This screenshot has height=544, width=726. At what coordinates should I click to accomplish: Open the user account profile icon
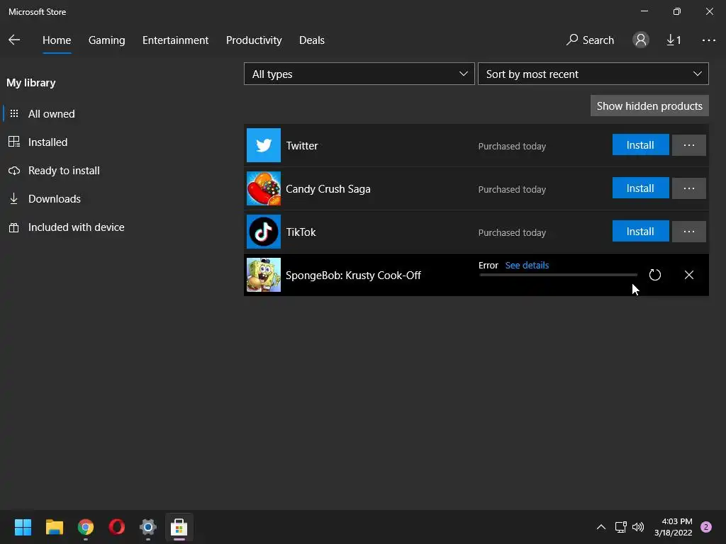tap(640, 40)
